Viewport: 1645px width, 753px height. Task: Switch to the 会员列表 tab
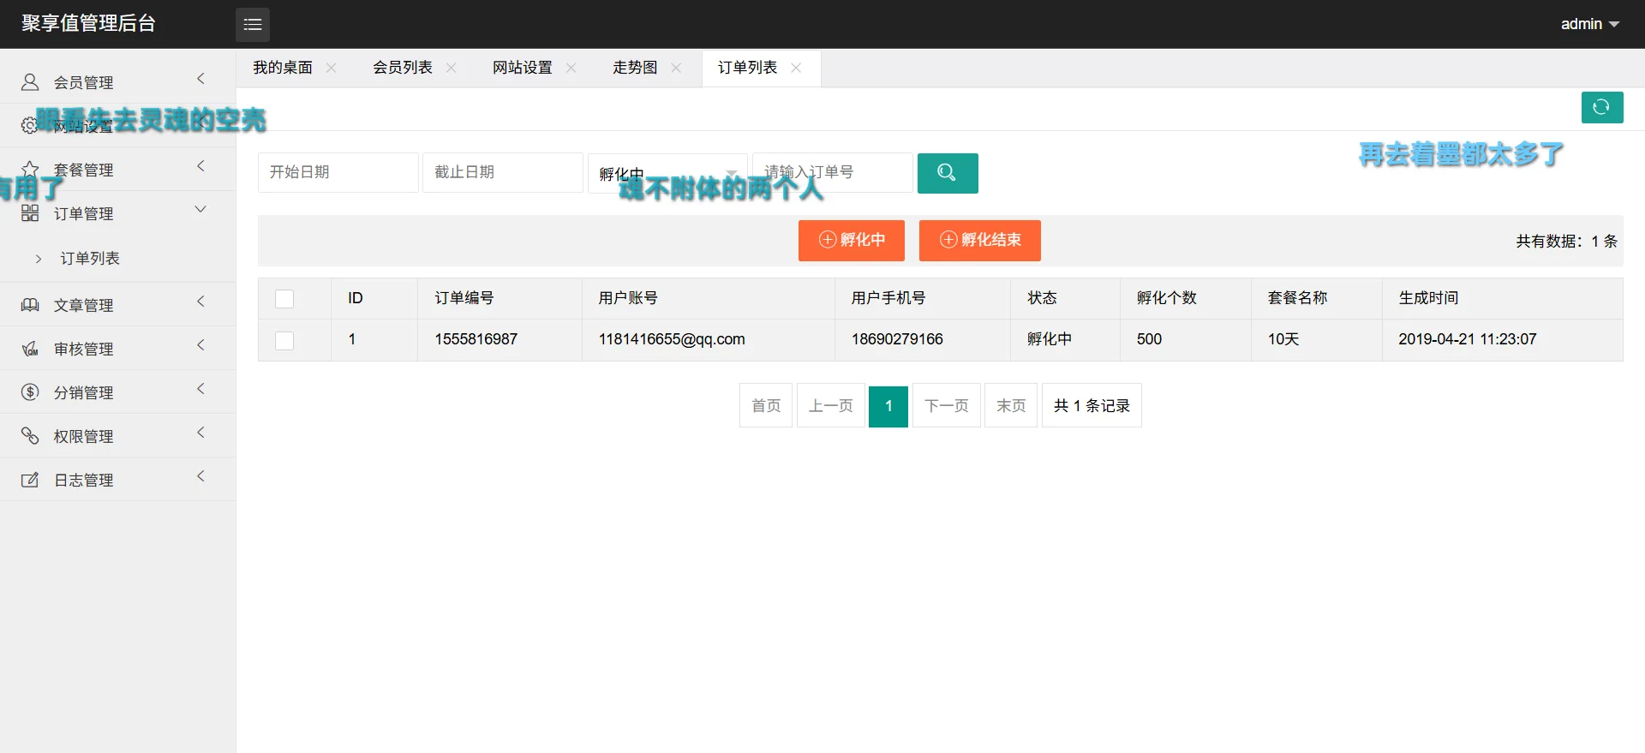click(403, 68)
